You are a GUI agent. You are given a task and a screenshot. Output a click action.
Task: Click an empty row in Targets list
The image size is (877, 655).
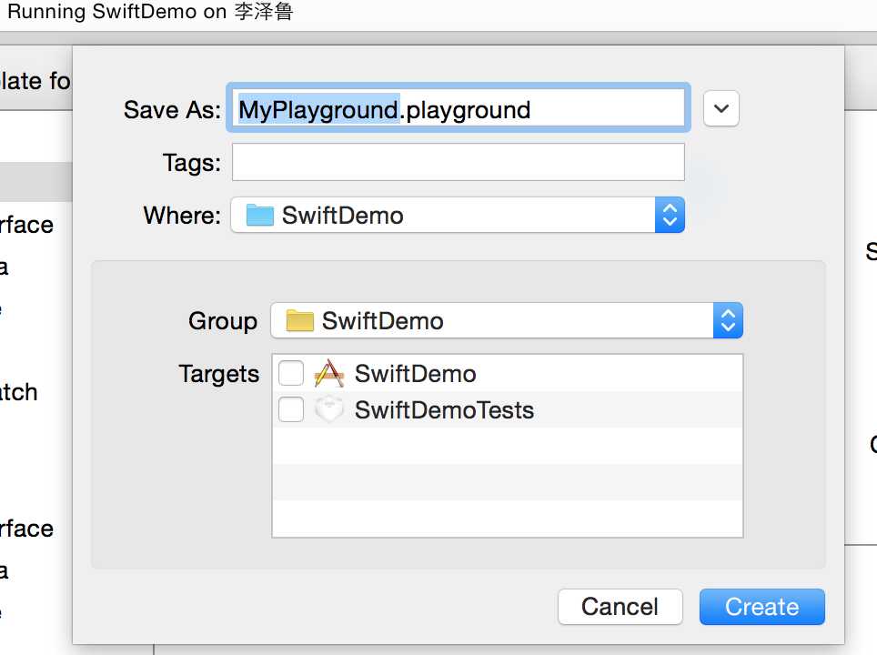pyautogui.click(x=507, y=482)
